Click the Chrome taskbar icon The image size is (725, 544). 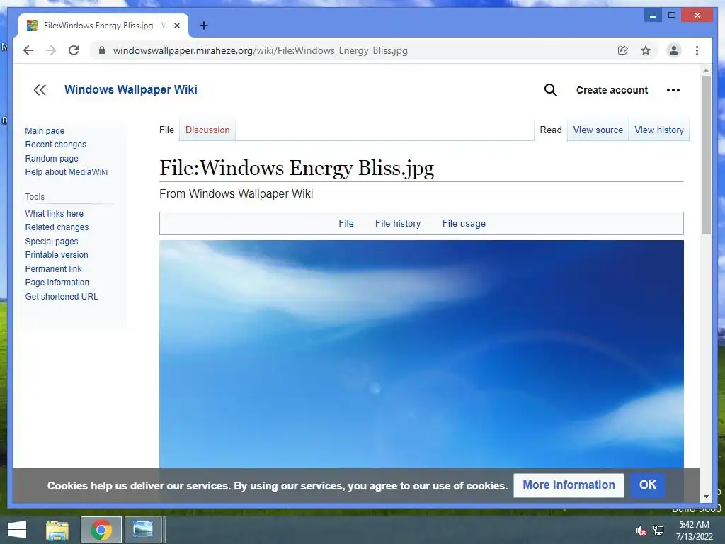101,530
